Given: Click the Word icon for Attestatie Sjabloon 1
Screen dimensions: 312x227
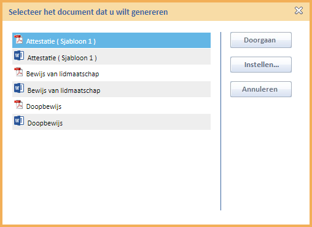Looking at the screenshot, I should tap(19, 55).
